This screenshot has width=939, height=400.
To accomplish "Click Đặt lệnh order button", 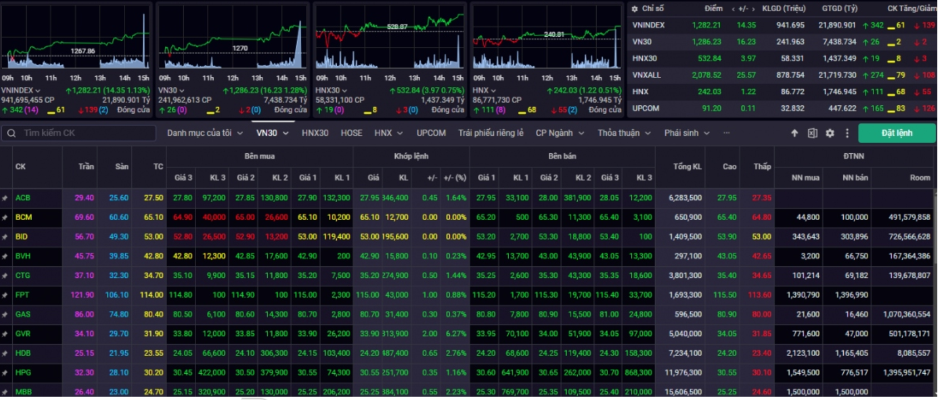I will [897, 133].
